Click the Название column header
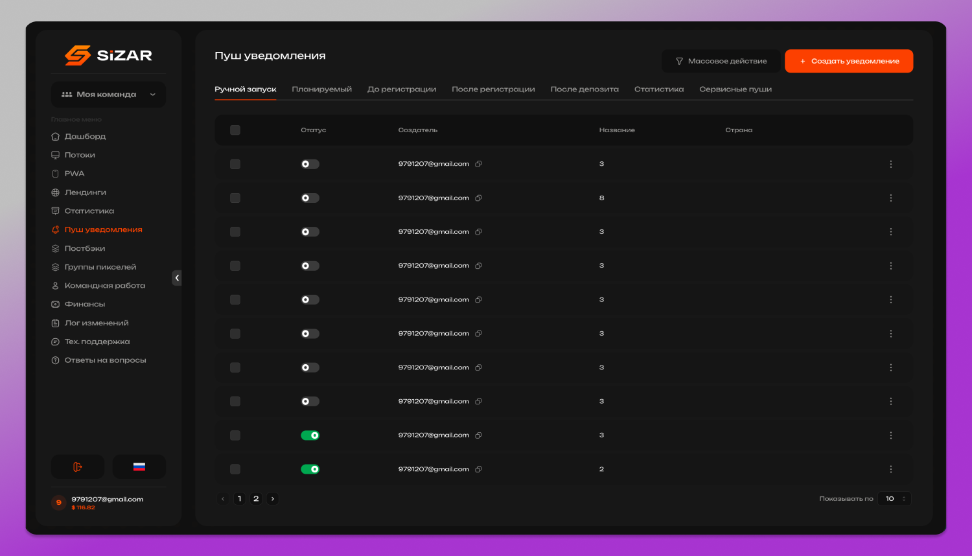Viewport: 972px width, 556px height. (617, 130)
